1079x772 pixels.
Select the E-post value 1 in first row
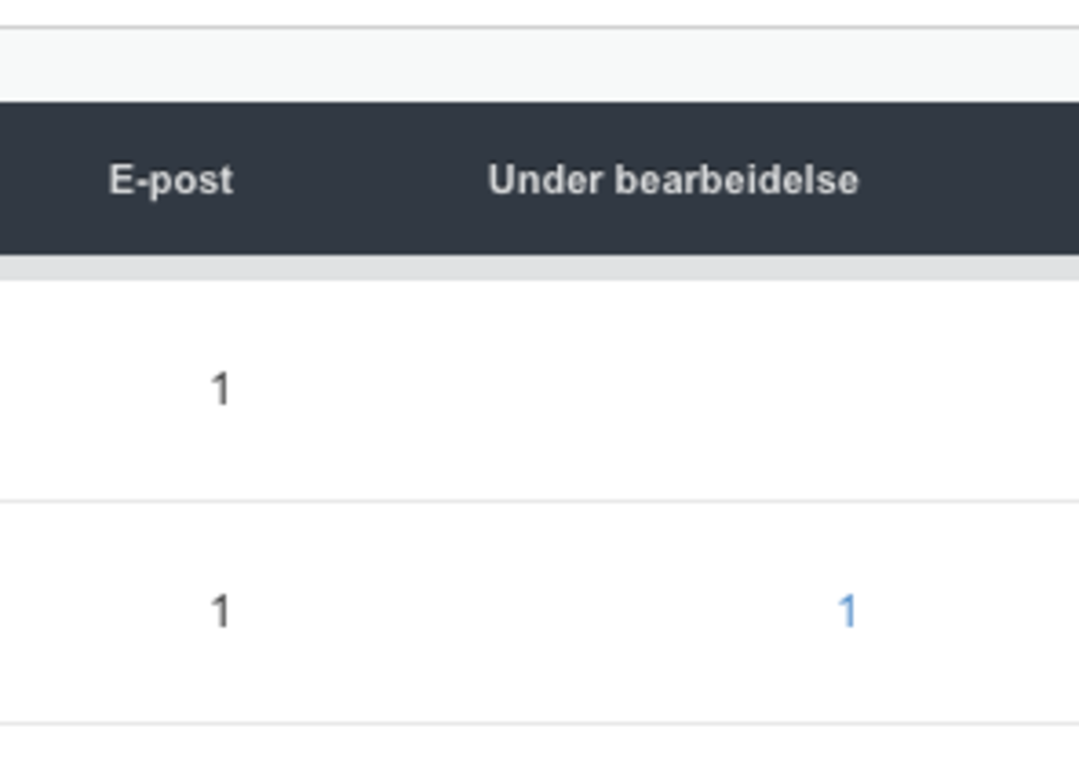pos(220,390)
